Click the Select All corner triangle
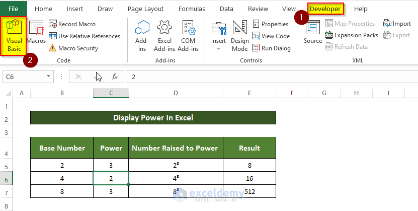The height and width of the screenshot is (211, 418). tap(8, 93)
